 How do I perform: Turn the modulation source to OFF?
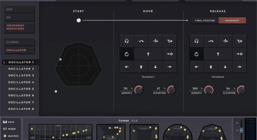[20, 10]
